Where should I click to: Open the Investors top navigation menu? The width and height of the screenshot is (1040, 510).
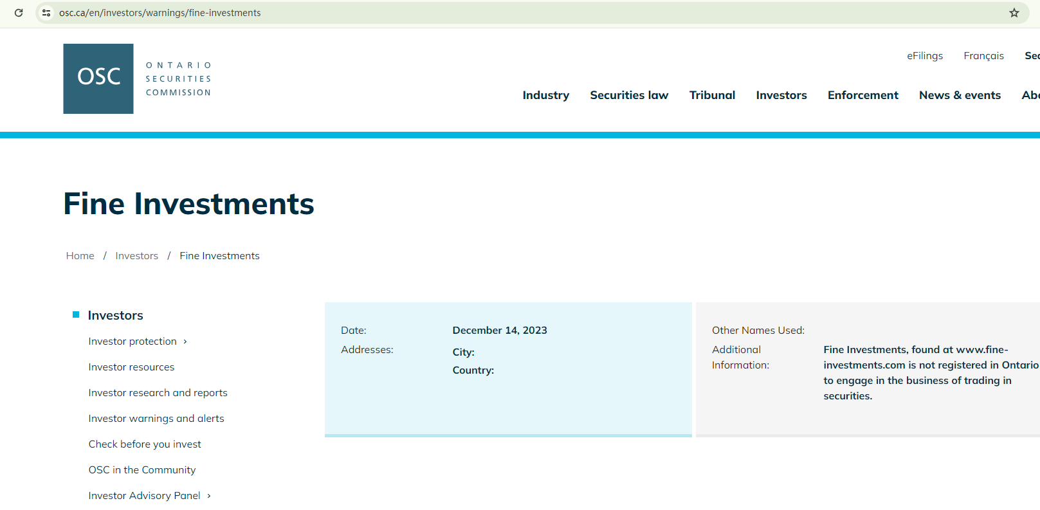click(781, 95)
